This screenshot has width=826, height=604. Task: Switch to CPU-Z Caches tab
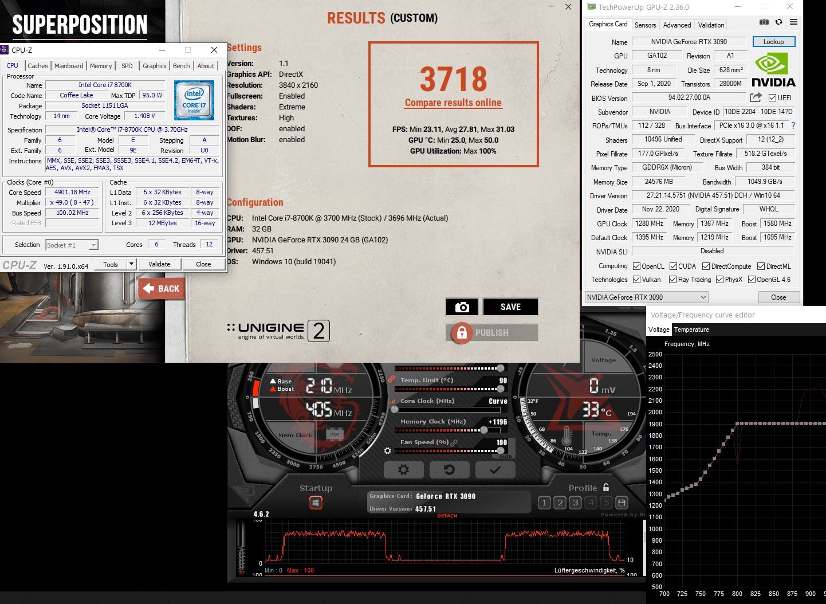coord(38,66)
